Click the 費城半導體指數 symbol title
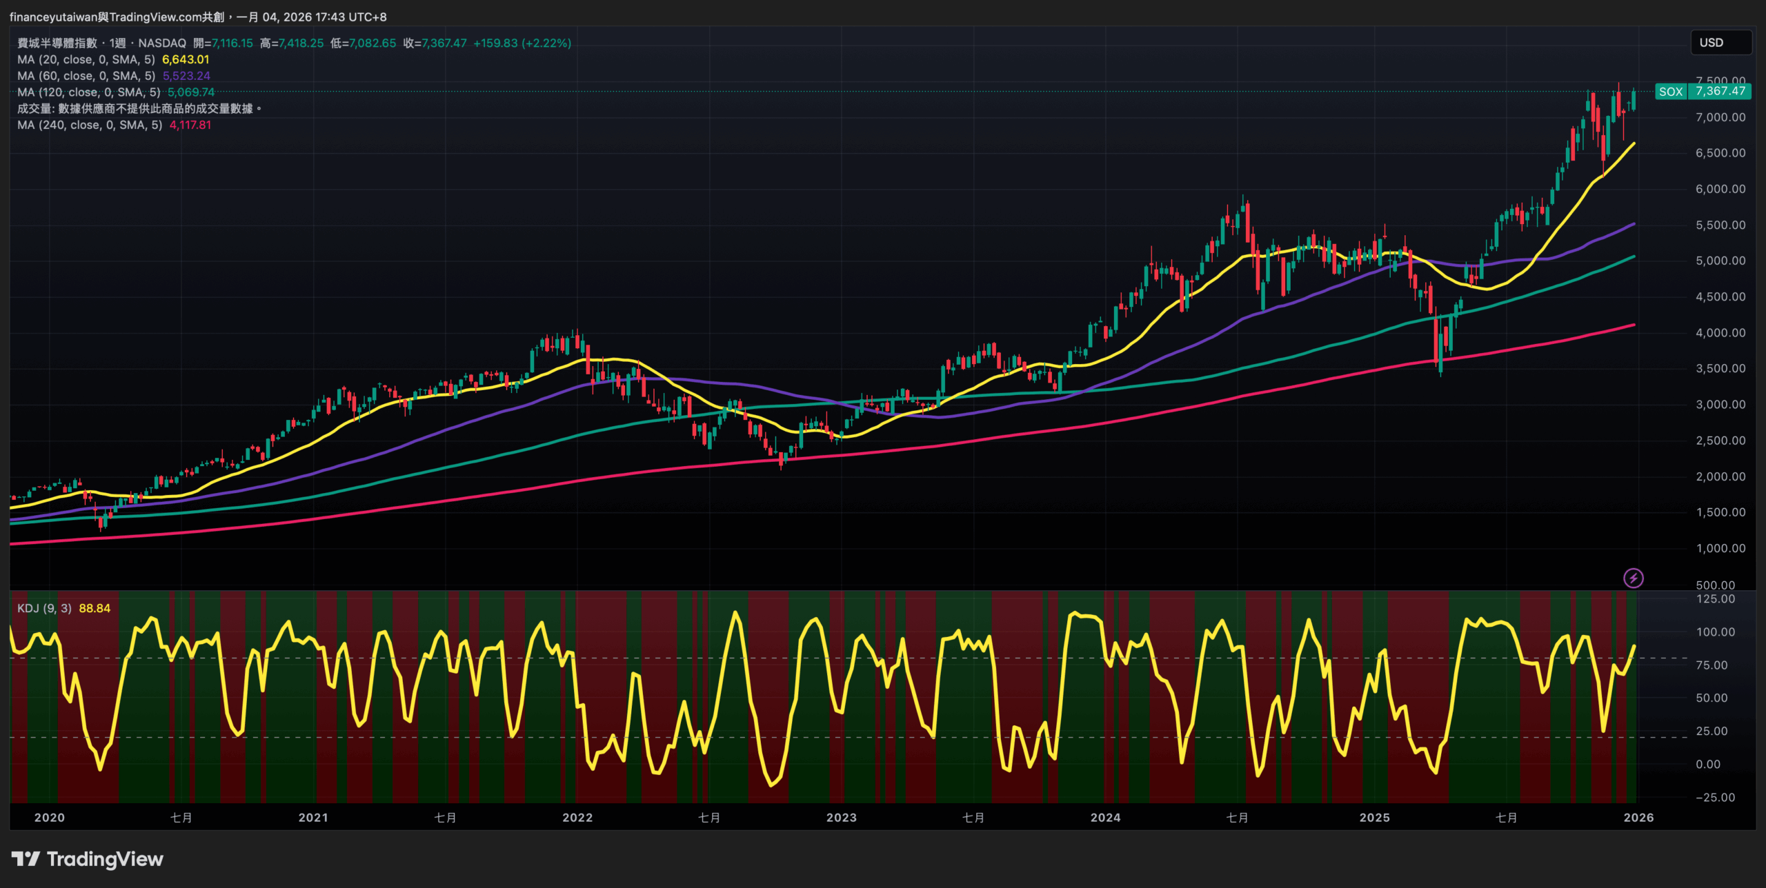This screenshot has width=1766, height=888. (57, 43)
